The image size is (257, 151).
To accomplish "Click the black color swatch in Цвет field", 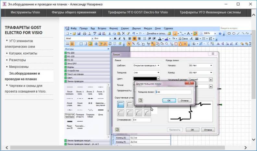I will (x=145, y=79).
